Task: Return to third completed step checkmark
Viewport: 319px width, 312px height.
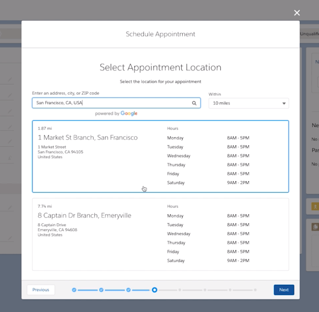Action: 128,290
